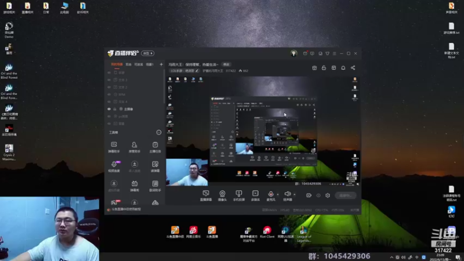
Task: Show hidden tray icons chevron
Action: tap(391, 258)
